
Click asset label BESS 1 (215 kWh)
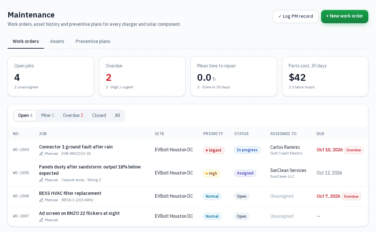(77, 200)
